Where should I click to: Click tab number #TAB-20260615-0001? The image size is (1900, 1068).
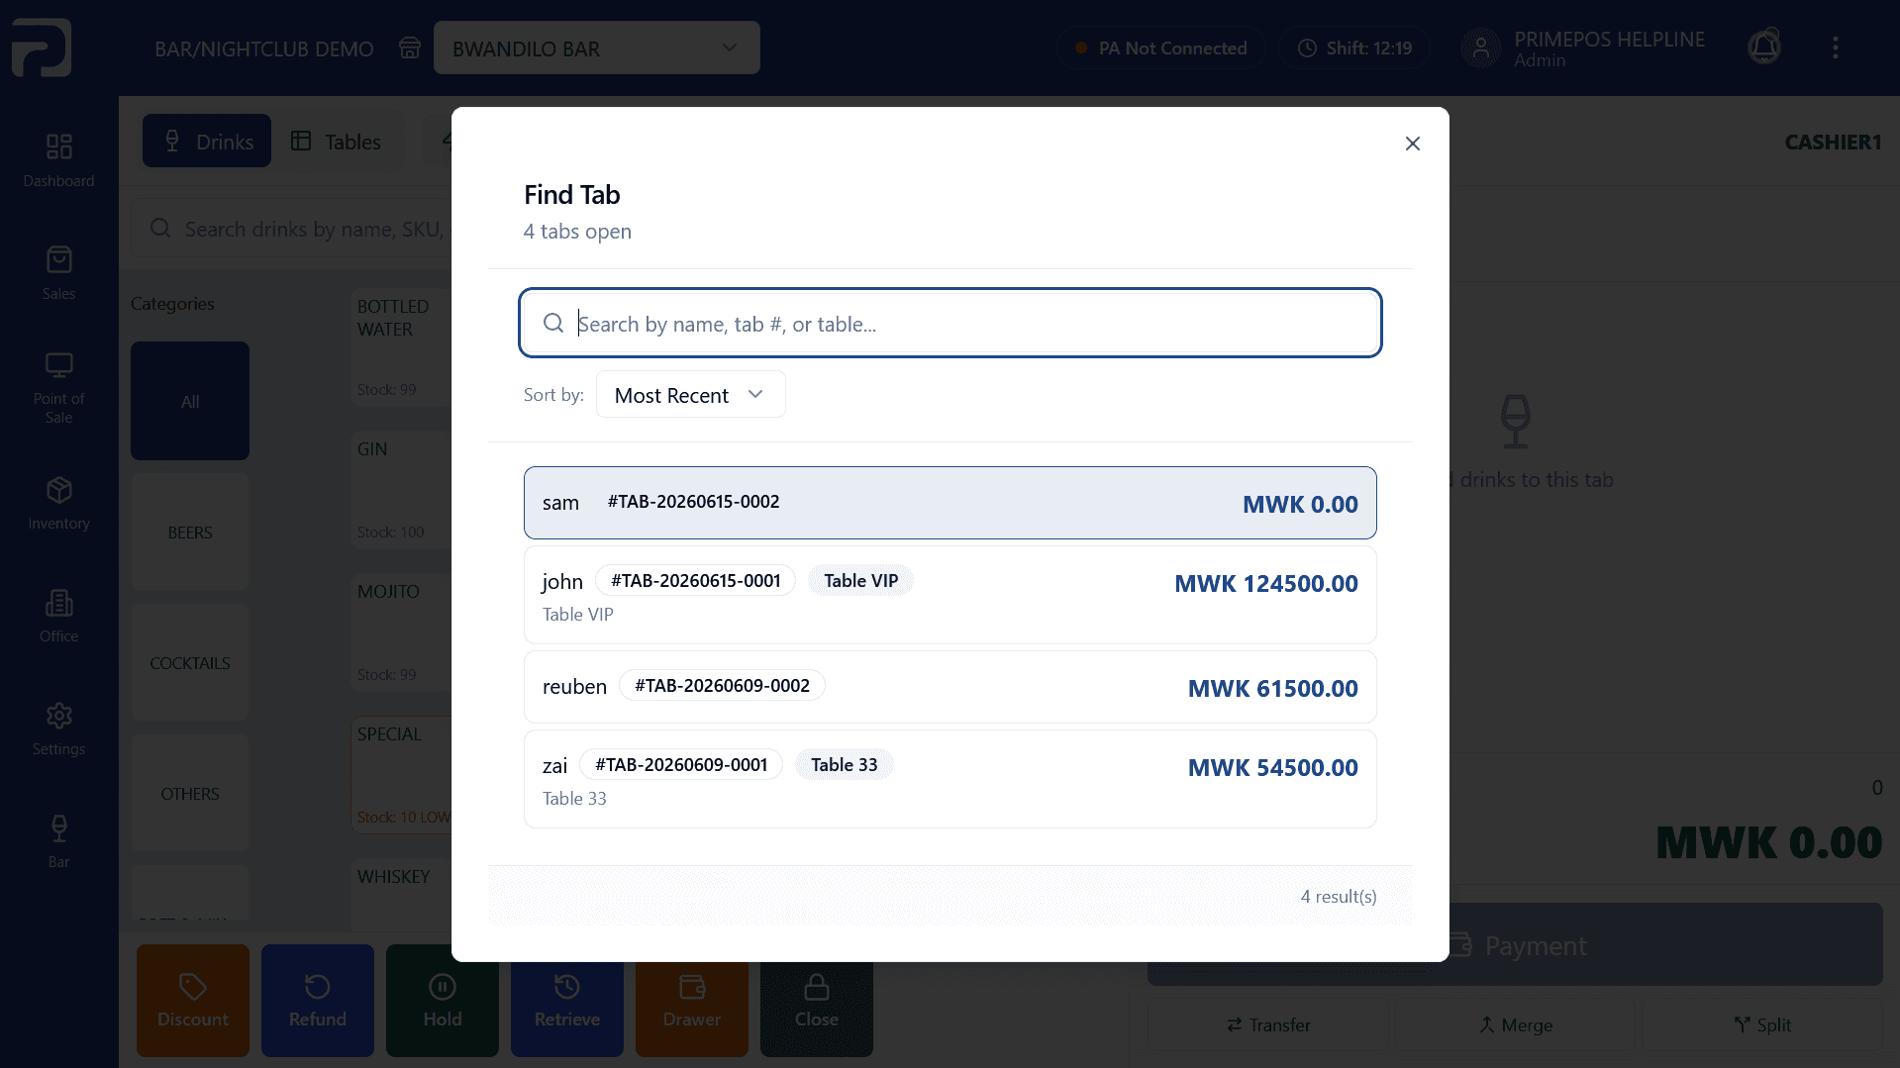point(695,581)
